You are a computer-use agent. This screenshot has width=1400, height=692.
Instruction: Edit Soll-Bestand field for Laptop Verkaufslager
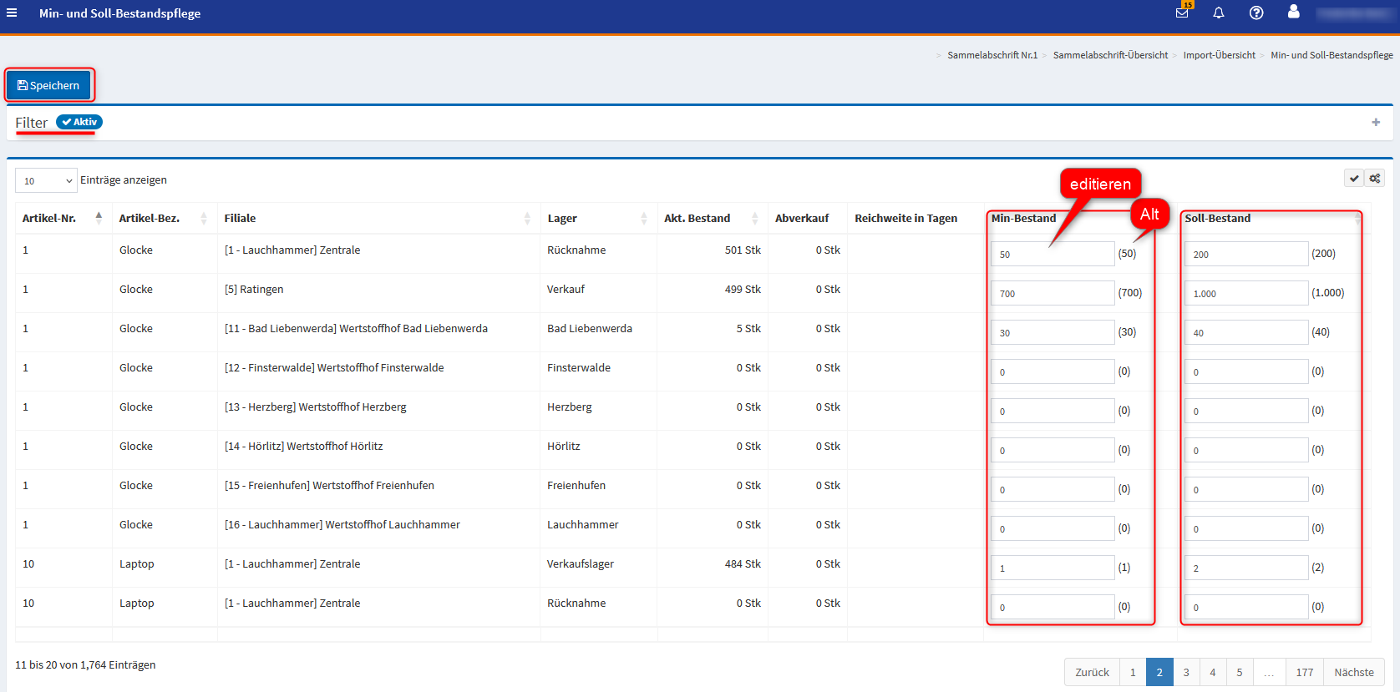pyautogui.click(x=1245, y=568)
